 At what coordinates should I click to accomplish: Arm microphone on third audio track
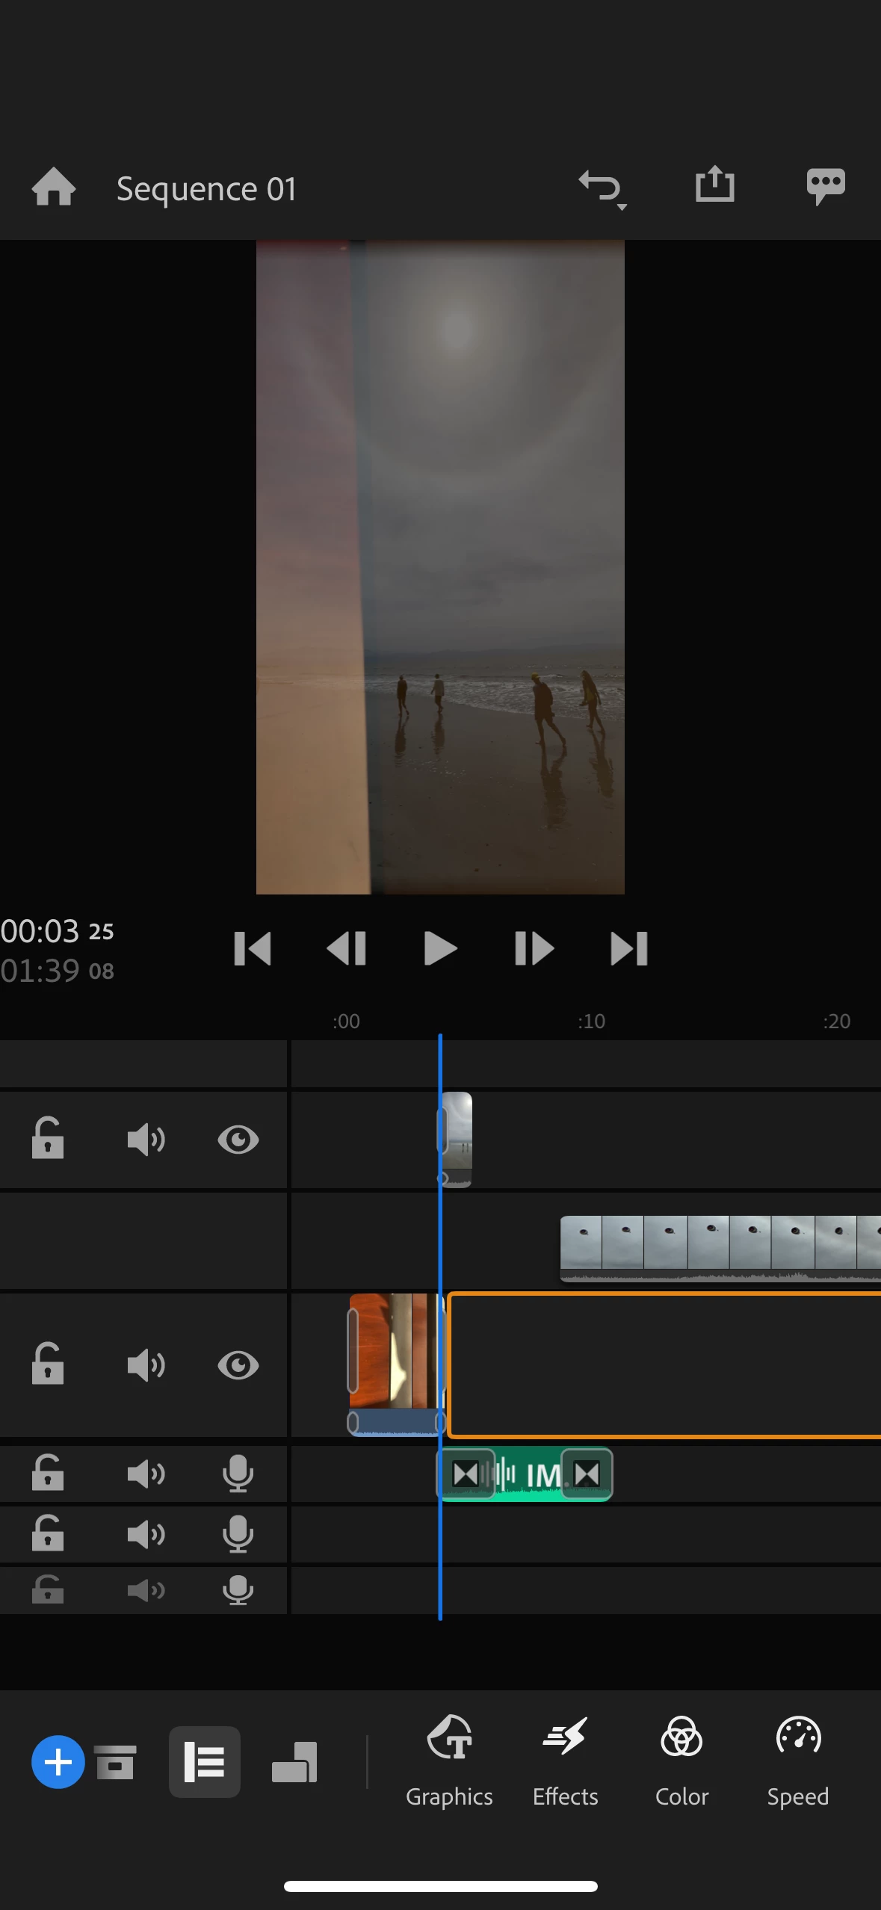pos(238,1590)
